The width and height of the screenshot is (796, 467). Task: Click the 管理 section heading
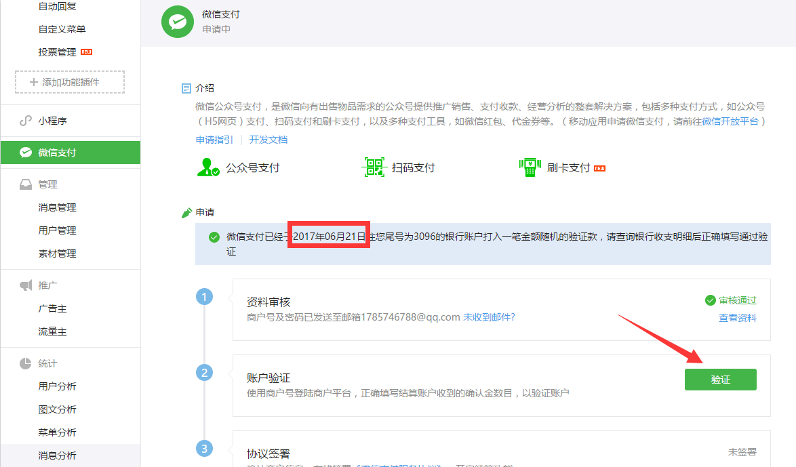[x=47, y=184]
